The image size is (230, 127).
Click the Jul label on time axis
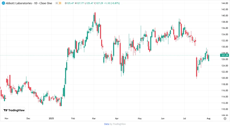pos(184,118)
